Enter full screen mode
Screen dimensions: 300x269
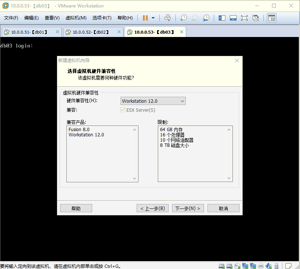click(244, 18)
